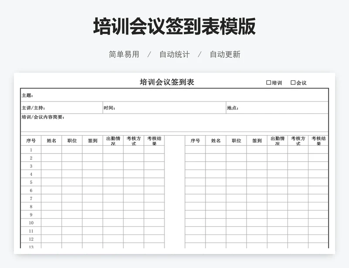This screenshot has width=349, height=268.
Task: Click row number 2 cell
Action: (31, 158)
